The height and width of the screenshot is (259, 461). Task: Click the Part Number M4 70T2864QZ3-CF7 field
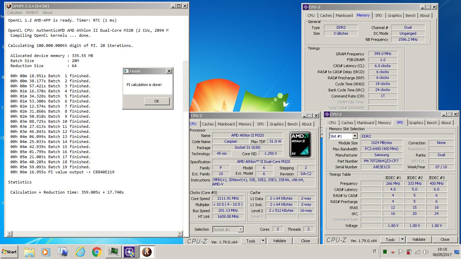tap(381, 161)
